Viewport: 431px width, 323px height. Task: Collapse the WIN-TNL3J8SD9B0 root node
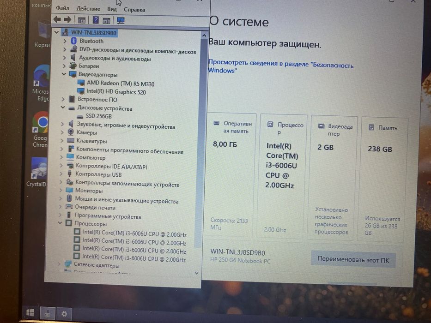pos(57,32)
